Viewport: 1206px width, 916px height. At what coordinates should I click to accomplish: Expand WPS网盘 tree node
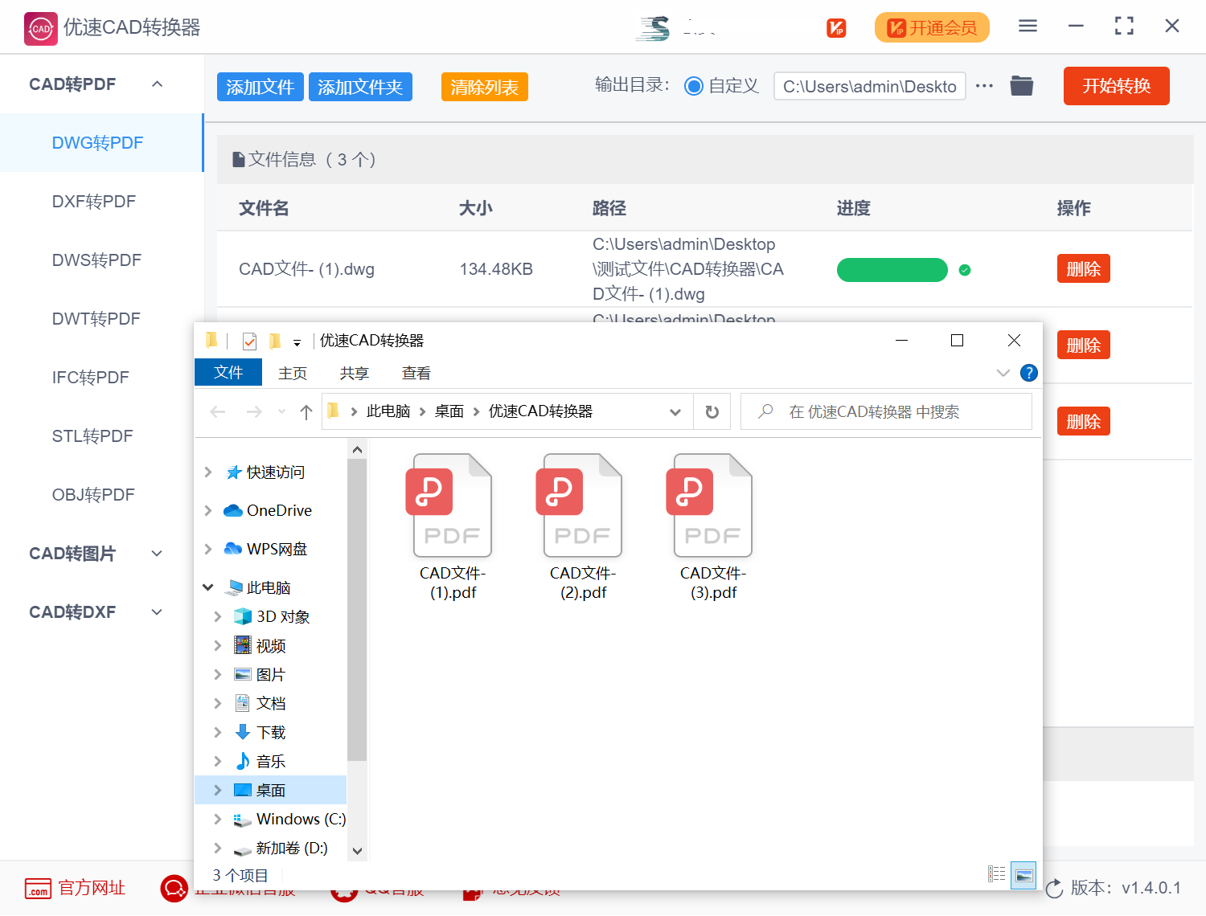pyautogui.click(x=208, y=550)
